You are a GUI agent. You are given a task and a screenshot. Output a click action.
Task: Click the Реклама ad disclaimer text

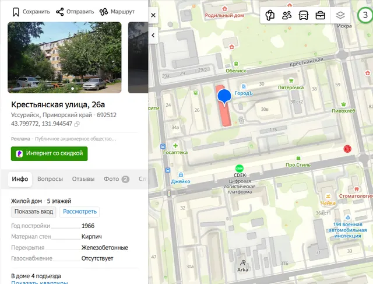pyautogui.click(x=20, y=139)
